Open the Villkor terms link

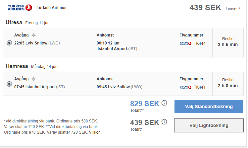[94, 132]
